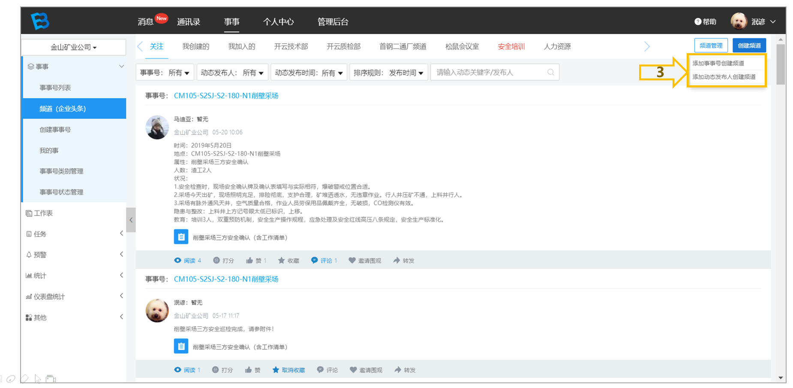Viewport: 793px width, 388px height.
Task: Open link CM105-S2SJ-S2-180-N1削壁采场 in first post
Action: point(226,96)
